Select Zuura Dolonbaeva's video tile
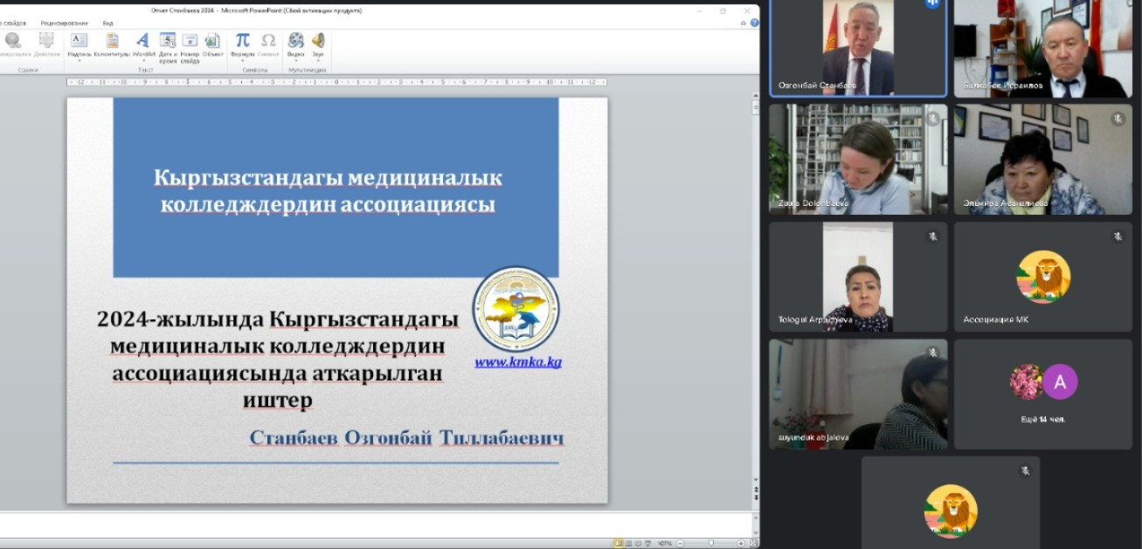The image size is (1142, 549). tap(857, 159)
